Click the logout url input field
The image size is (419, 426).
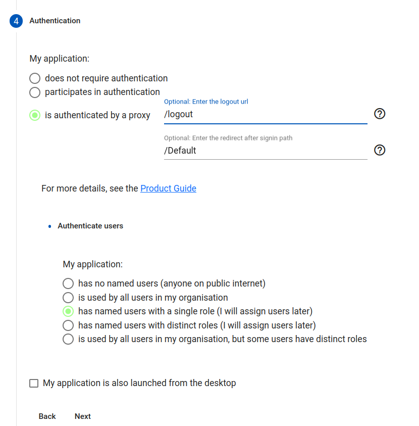tap(266, 114)
